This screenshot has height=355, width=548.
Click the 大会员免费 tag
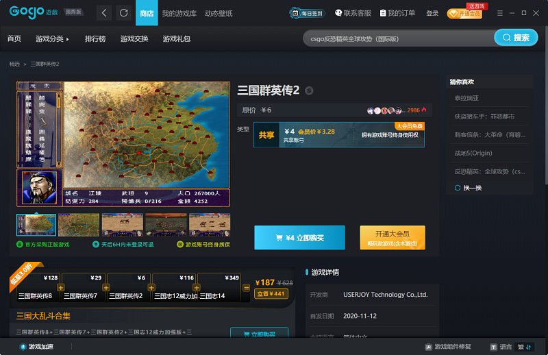coord(409,126)
